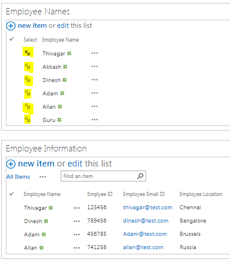Click the select connection icon for Thivagar

pyautogui.click(x=28, y=53)
